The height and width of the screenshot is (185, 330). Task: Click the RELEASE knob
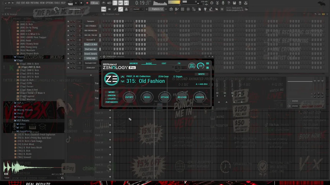(182, 97)
